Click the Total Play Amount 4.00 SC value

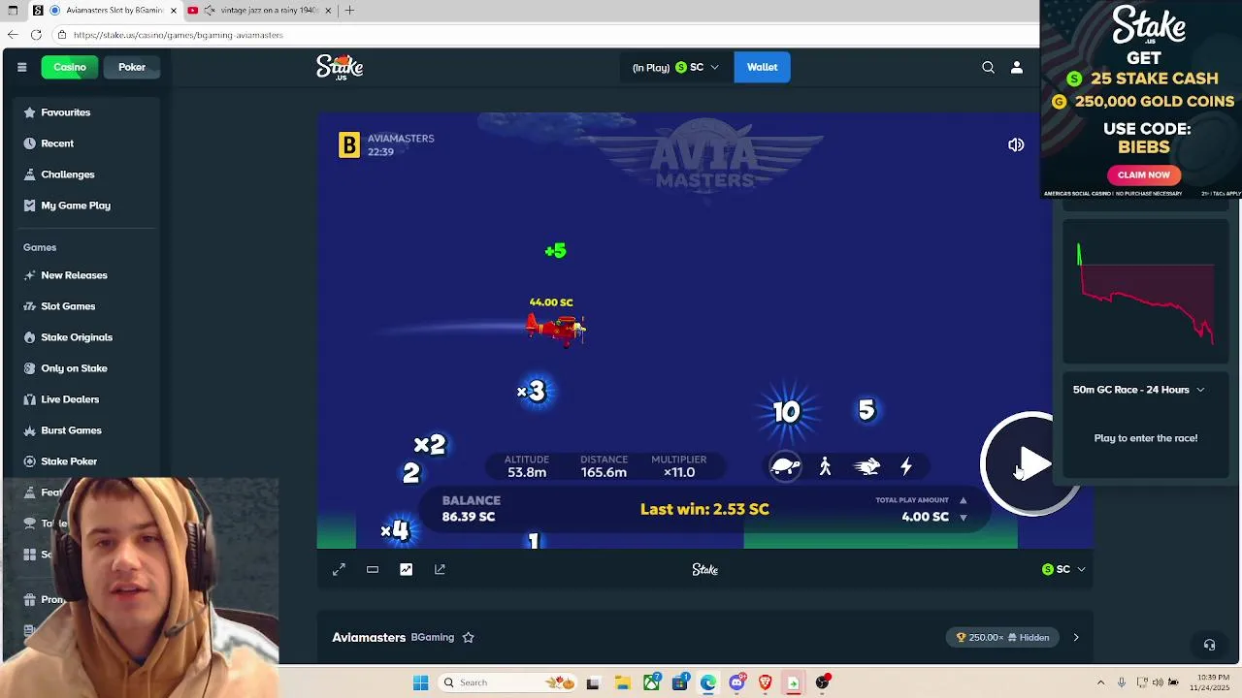coord(925,517)
